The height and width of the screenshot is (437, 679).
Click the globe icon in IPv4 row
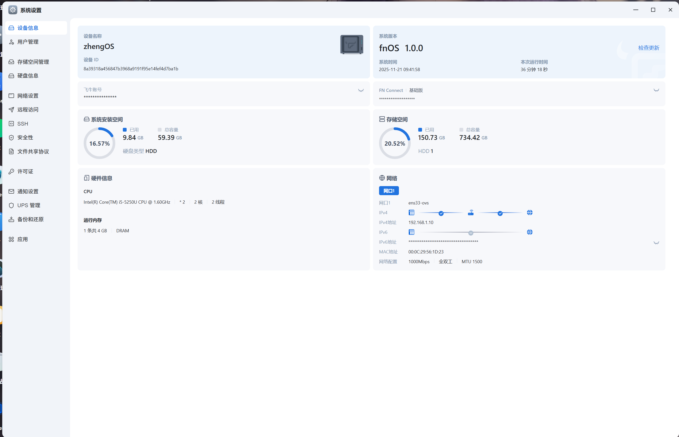point(530,212)
